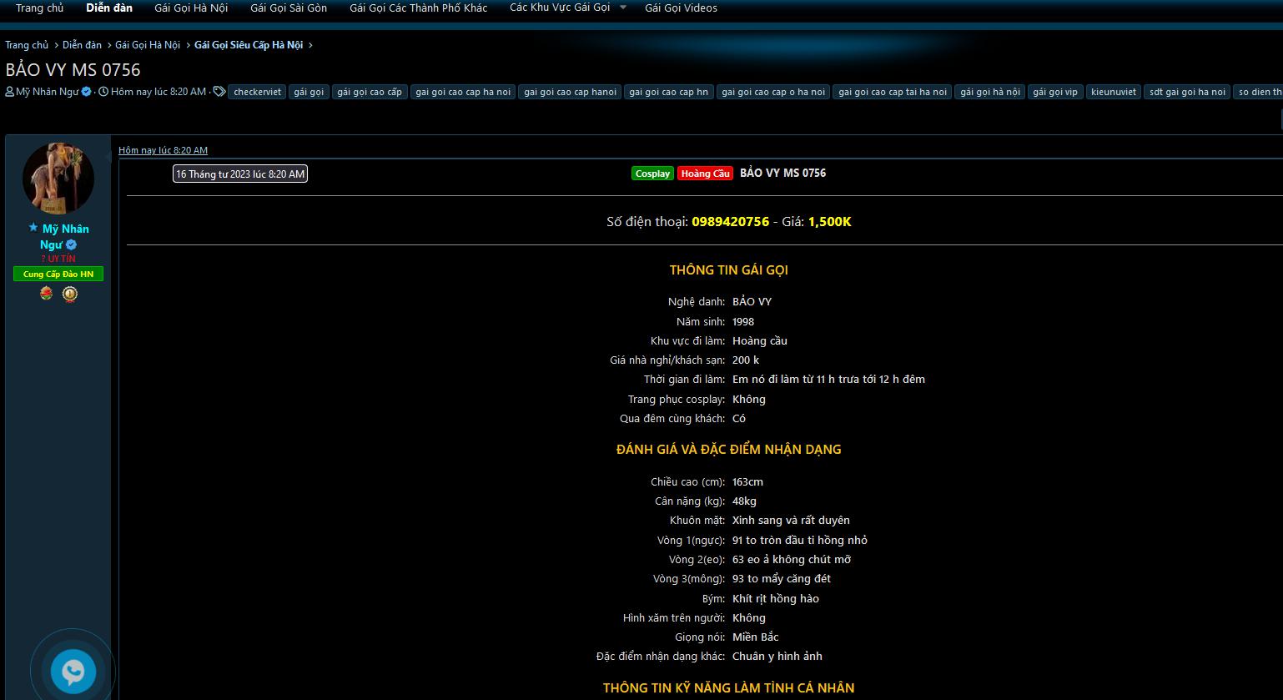Viewport: 1283px width, 700px height.
Task: Click the user icon before the author name
Action: [x=10, y=92]
